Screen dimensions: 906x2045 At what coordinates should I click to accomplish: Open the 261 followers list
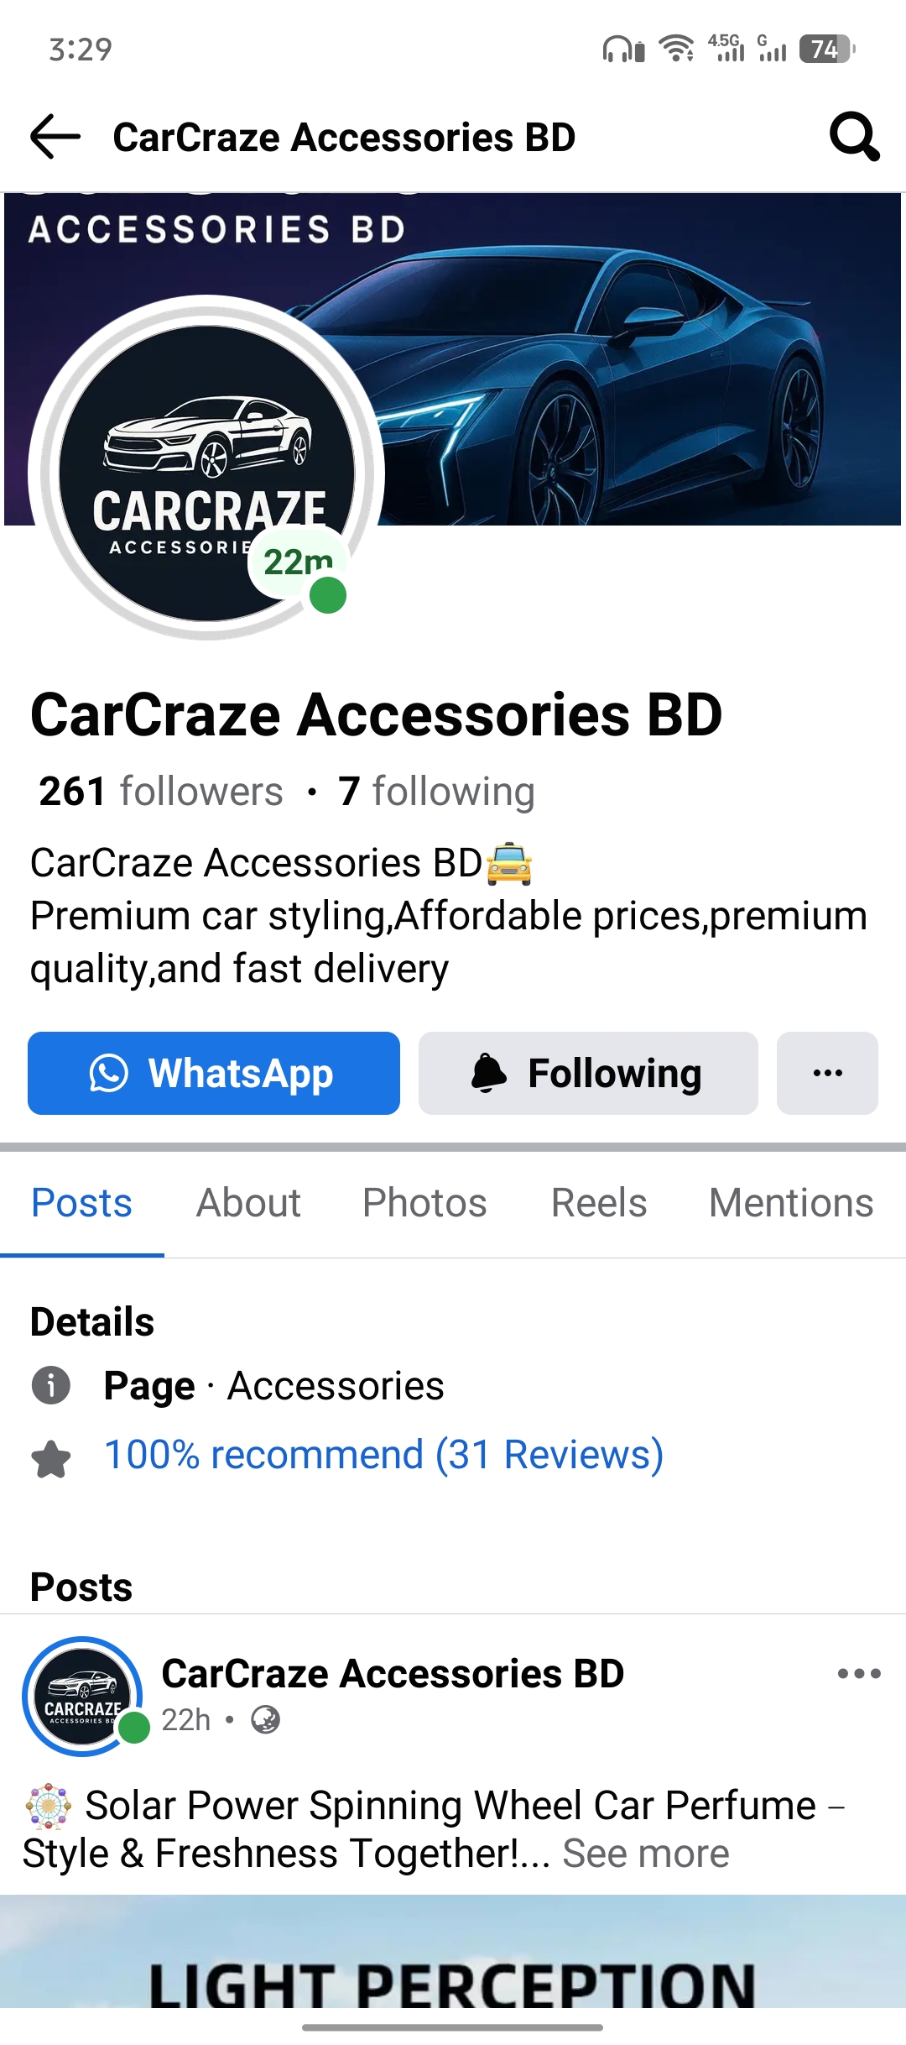(x=161, y=792)
